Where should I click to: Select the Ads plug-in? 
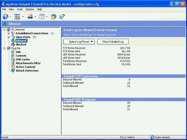pos(18,52)
